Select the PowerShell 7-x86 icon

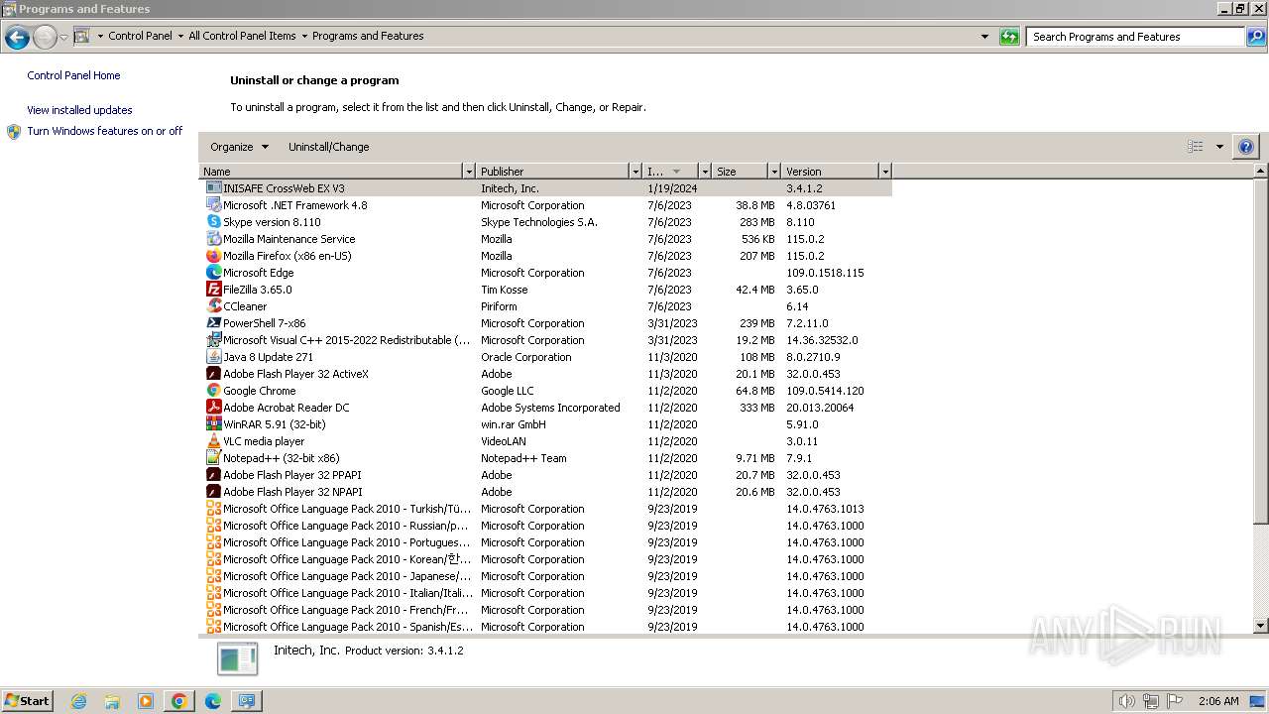213,322
